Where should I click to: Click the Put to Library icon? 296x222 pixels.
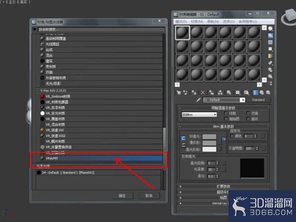click(229, 93)
